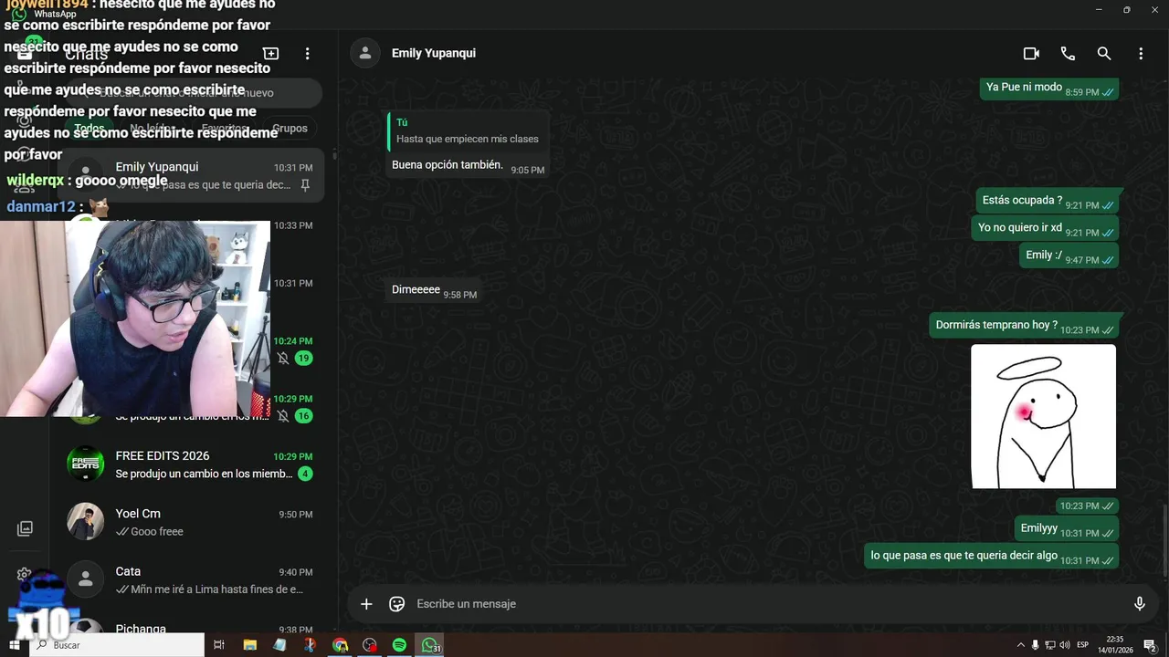The height and width of the screenshot is (657, 1169).
Task: Open Chrome from the taskbar
Action: [340, 645]
